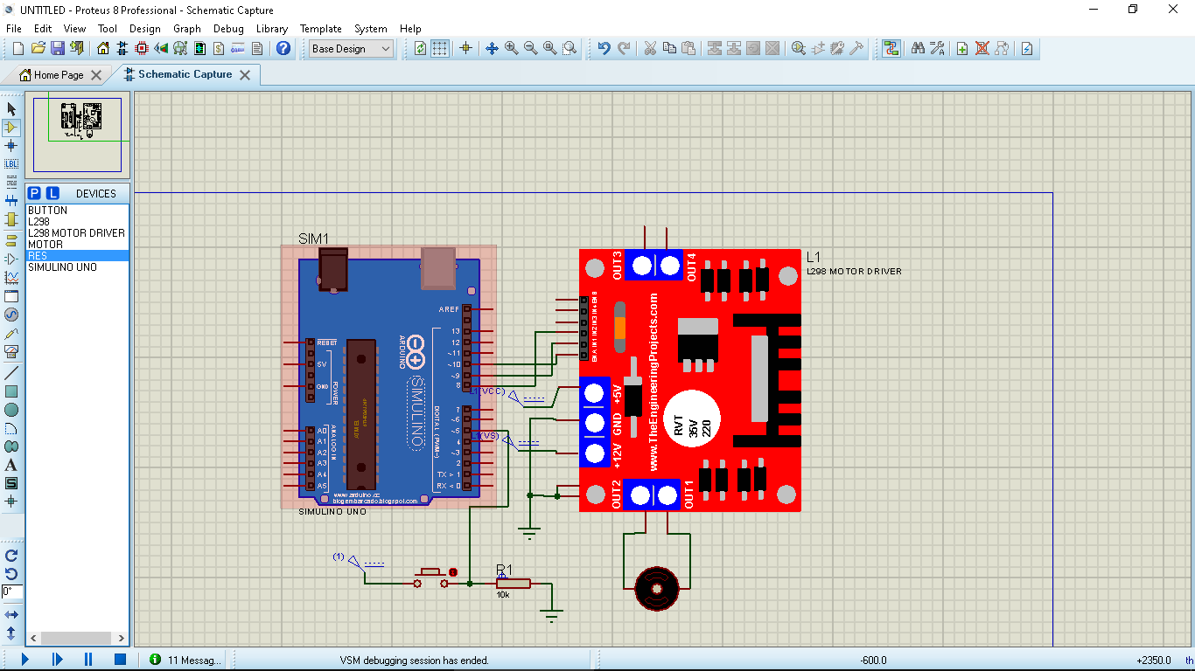Open the Help question mark icon

tap(283, 48)
